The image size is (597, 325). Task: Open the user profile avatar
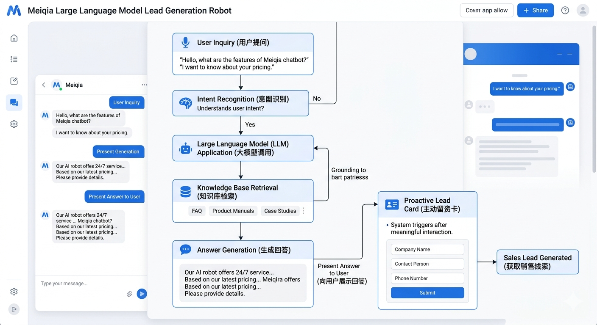coord(583,11)
